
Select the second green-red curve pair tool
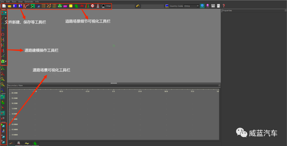[3, 45]
